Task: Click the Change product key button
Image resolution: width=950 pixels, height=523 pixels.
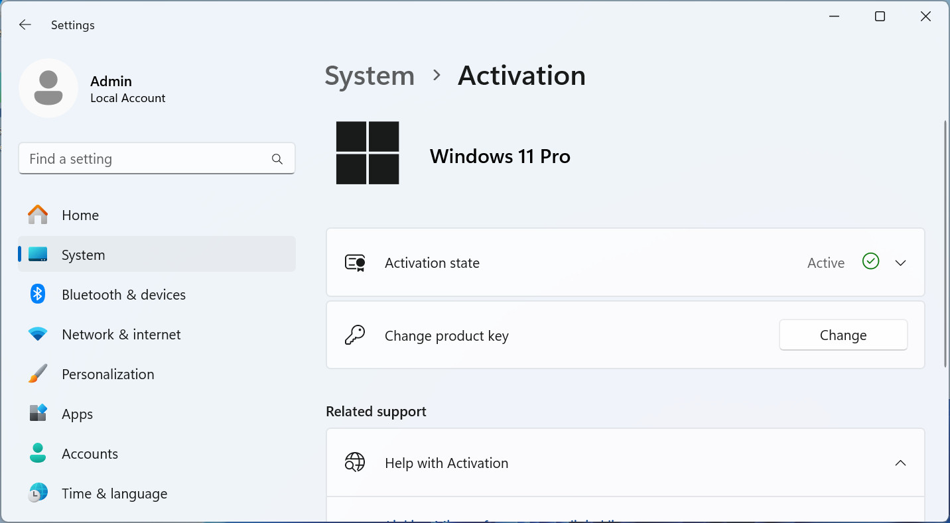Action: tap(843, 335)
